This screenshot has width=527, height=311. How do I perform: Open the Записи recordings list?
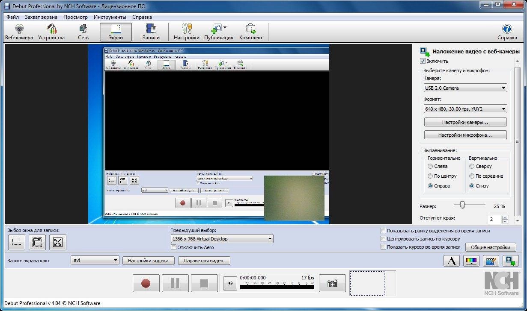pos(151,32)
